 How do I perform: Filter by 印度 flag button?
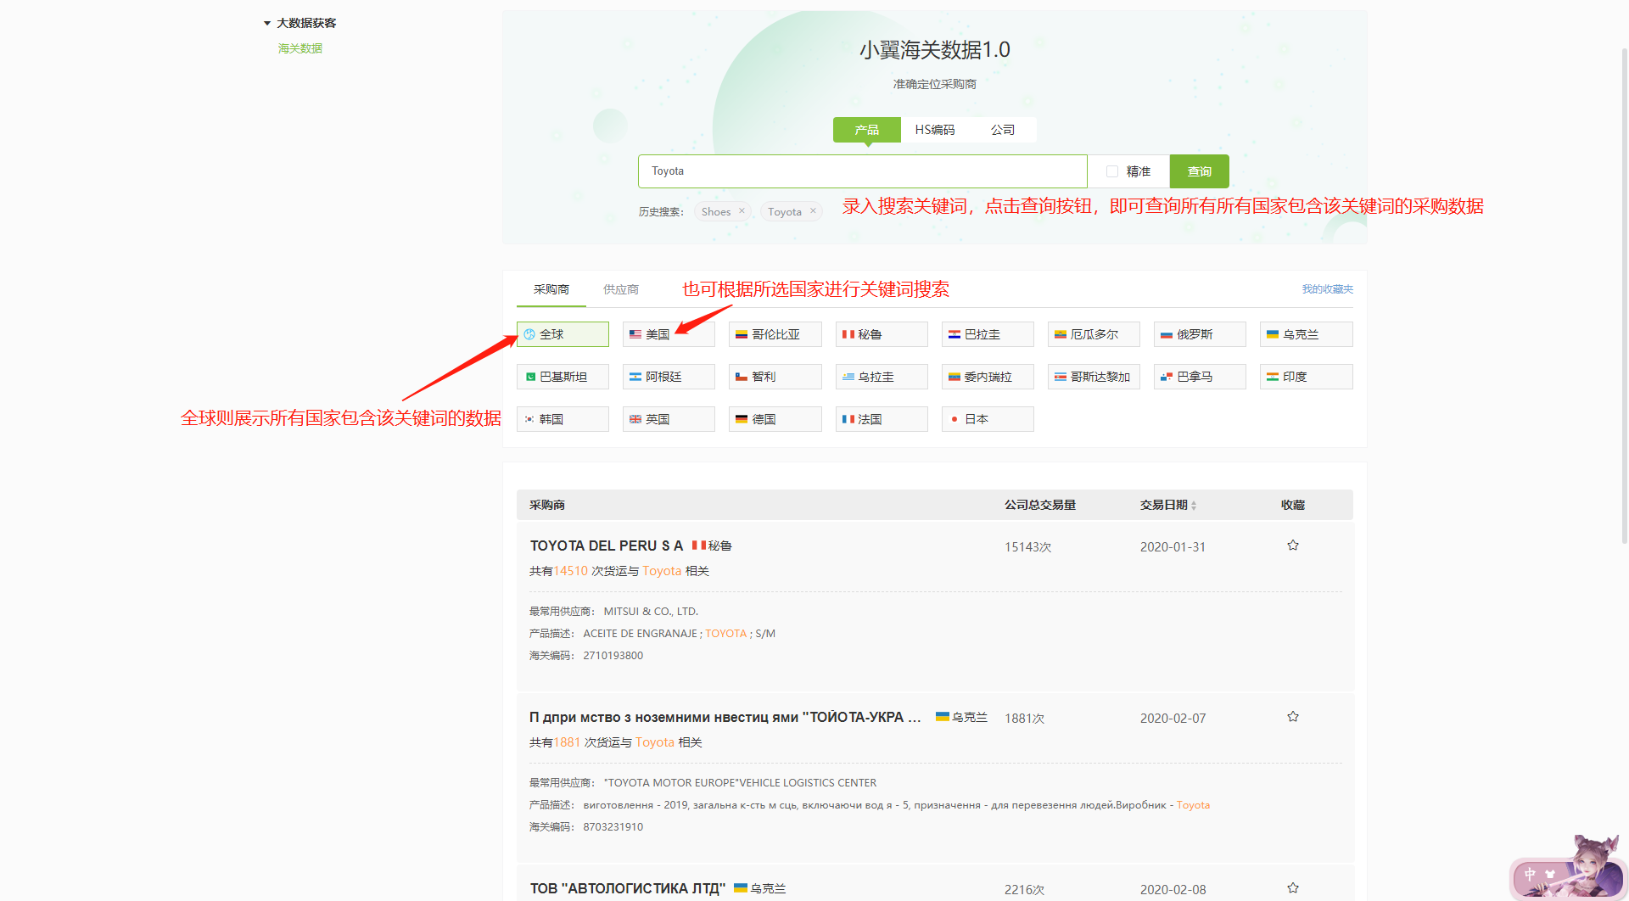coord(1307,377)
